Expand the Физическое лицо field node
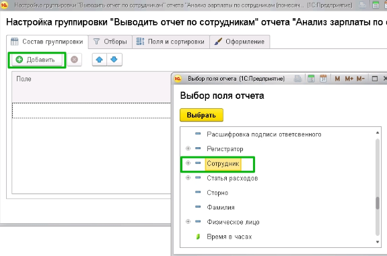 tap(188, 222)
